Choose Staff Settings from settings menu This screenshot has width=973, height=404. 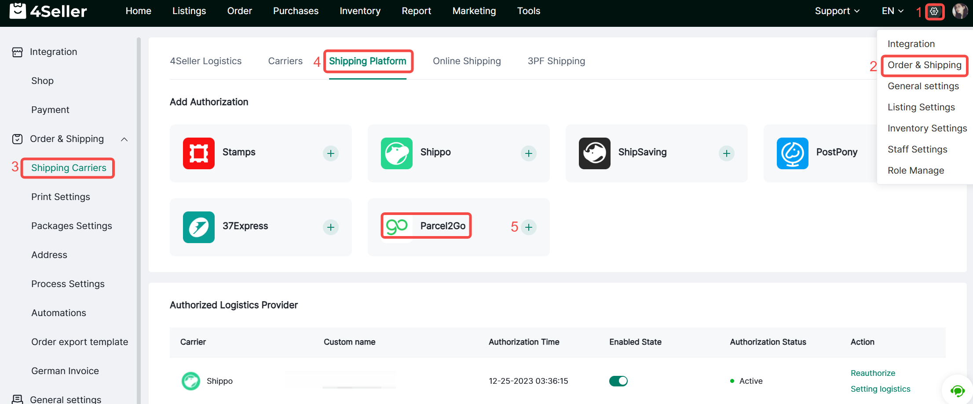click(x=917, y=149)
